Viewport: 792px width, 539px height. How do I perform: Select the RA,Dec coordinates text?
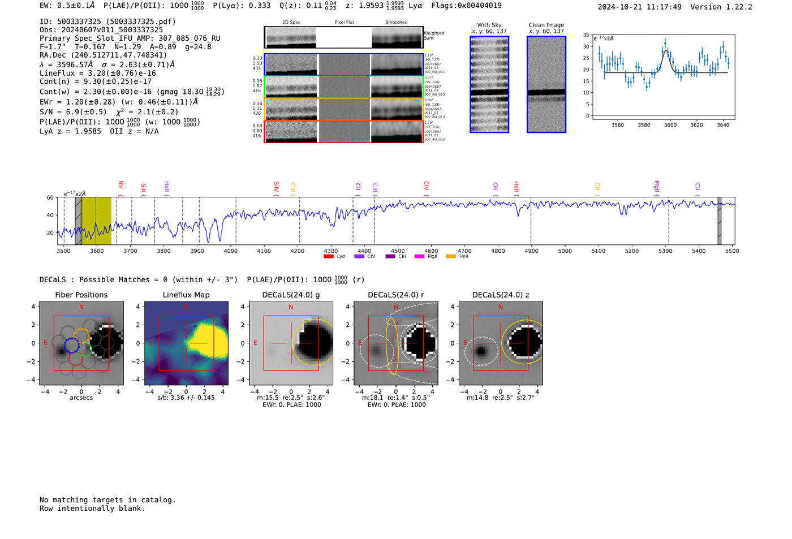click(104, 55)
